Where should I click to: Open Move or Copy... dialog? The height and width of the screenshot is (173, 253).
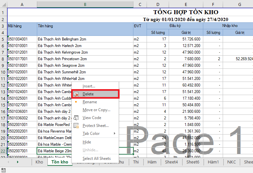coord(96,110)
